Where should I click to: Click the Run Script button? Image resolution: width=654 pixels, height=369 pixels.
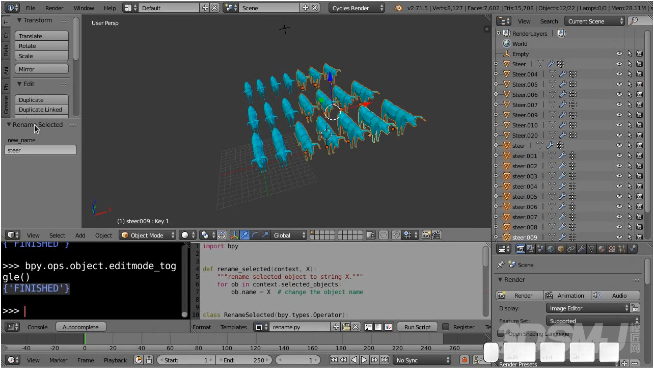(x=417, y=327)
